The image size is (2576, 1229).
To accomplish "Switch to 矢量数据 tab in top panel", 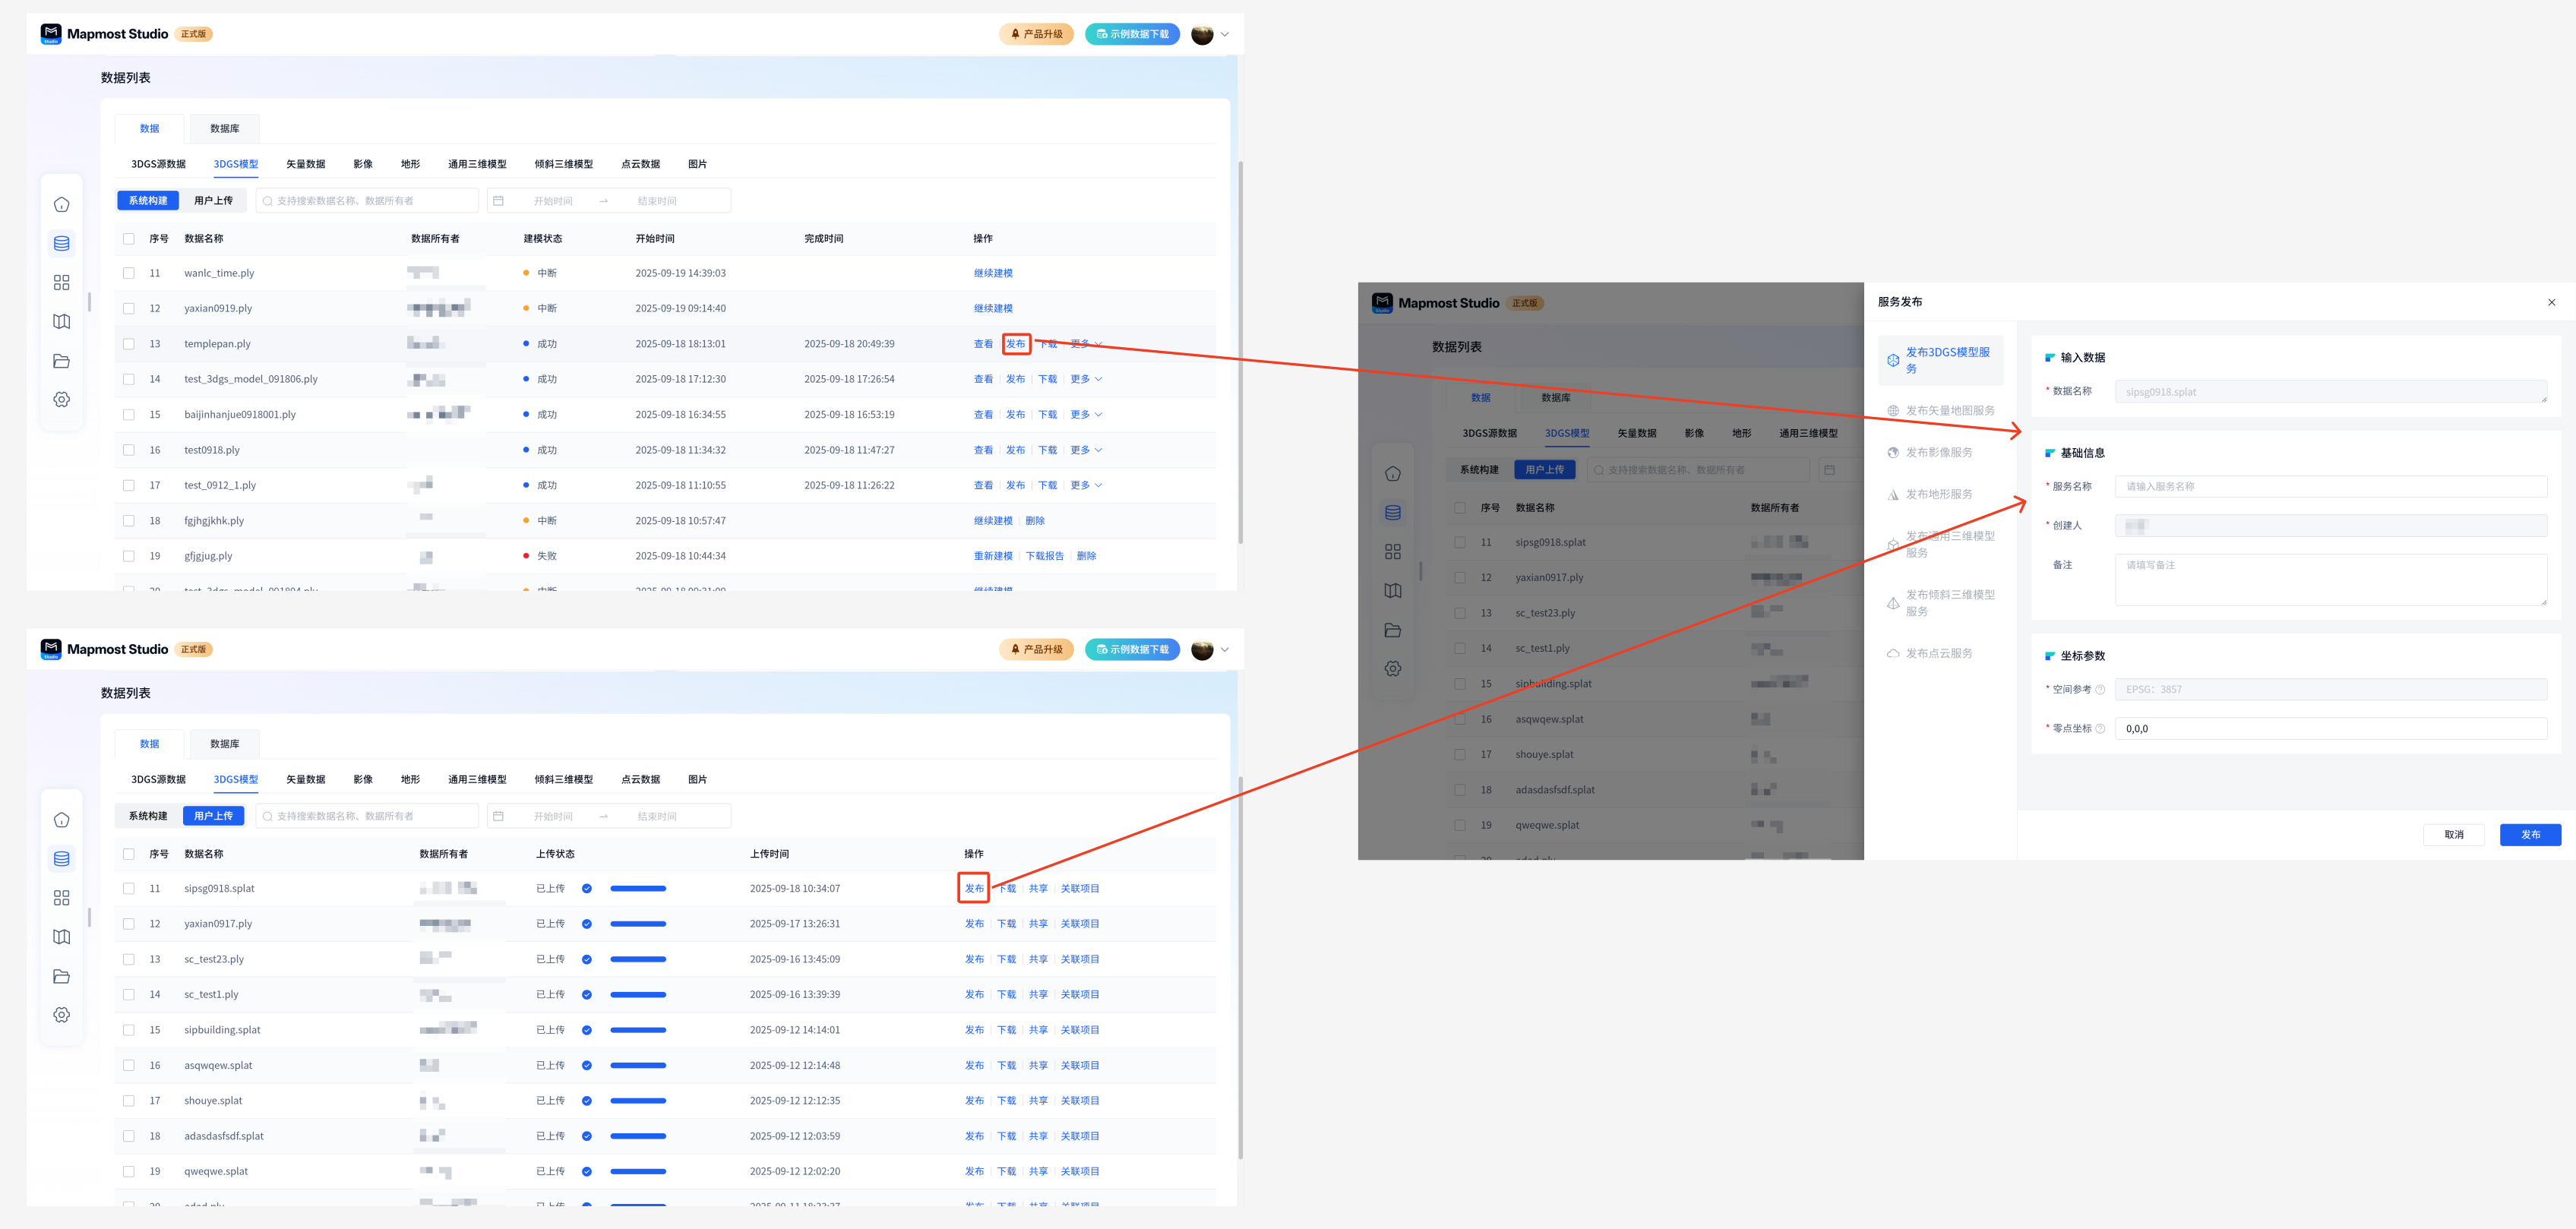I will click(305, 164).
